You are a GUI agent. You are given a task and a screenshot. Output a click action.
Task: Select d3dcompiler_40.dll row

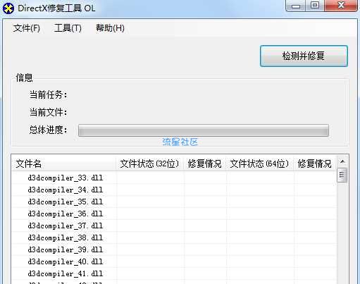tap(174, 261)
